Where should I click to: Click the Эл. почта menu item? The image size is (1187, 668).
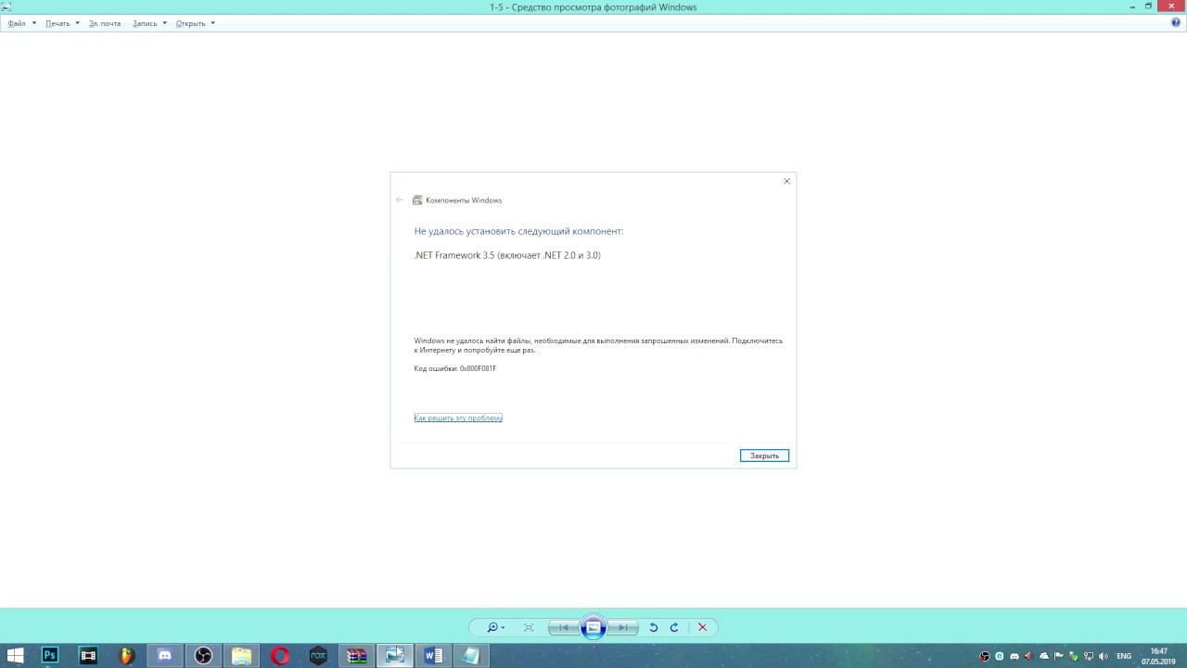click(105, 23)
